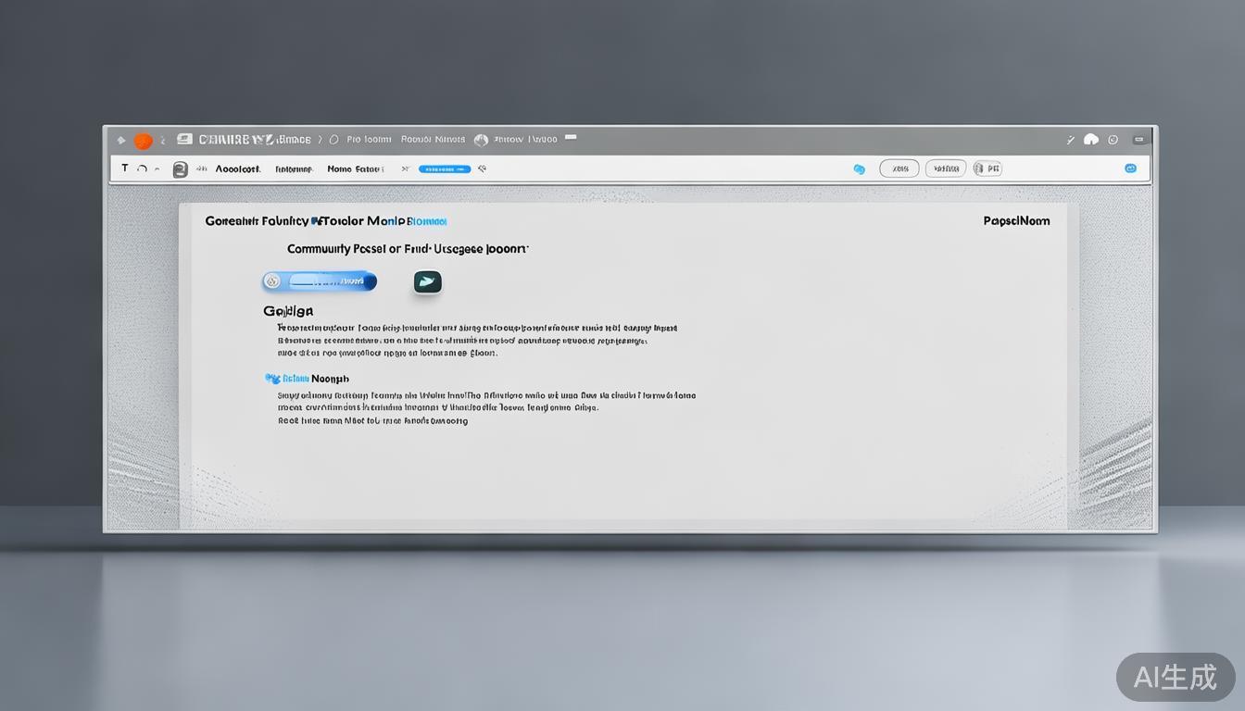Click the white cloud icon in title bar

tap(1091, 140)
